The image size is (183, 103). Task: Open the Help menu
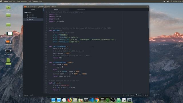(x=40, y=1)
